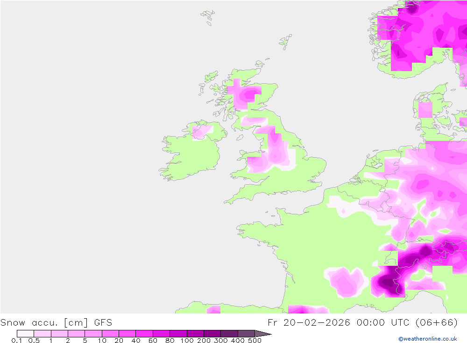The width and height of the screenshot is (467, 343).
Task: Click the 100–200 cm legend color swatch
Action: click(195, 334)
